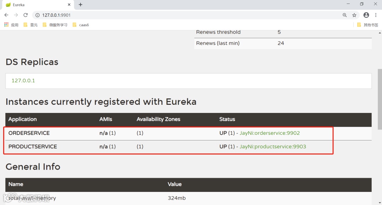The image size is (382, 205).
Task: Click the address bar URL field
Action: [x=177, y=15]
